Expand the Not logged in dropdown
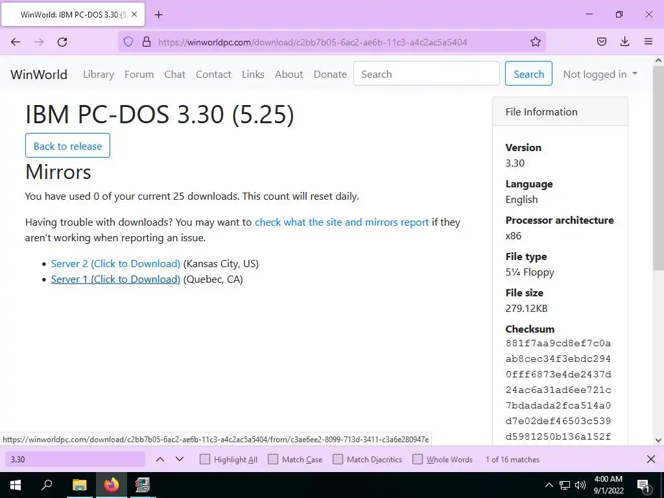The width and height of the screenshot is (664, 498). click(600, 74)
